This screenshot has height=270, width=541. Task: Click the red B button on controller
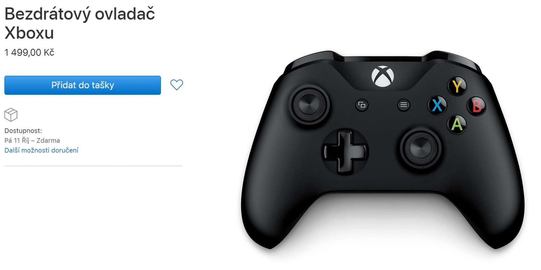(476, 106)
